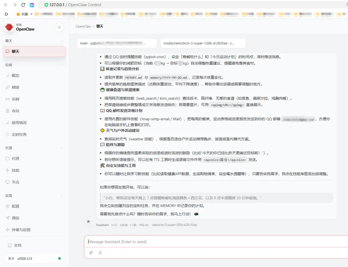Click the Message Assistant input field

(x=217, y=242)
